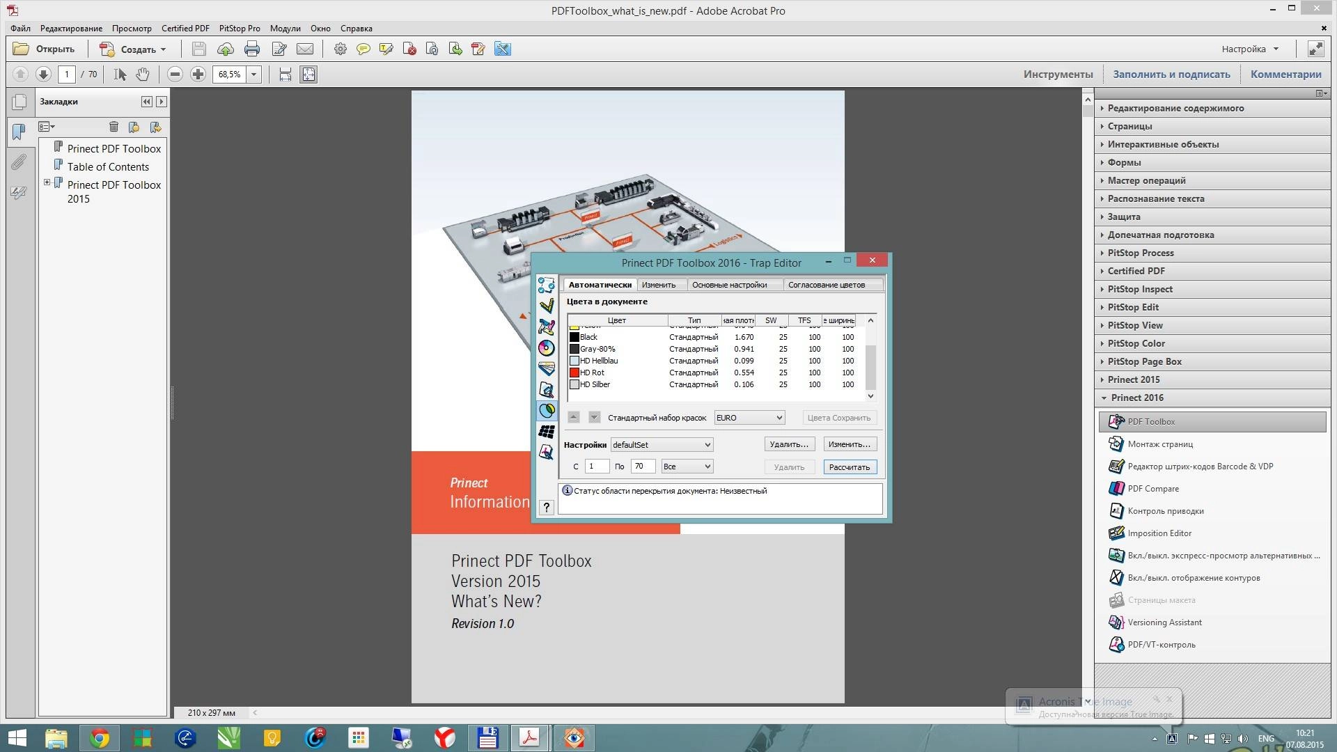Image resolution: width=1337 pixels, height=752 pixels.
Task: Open the Настройка dropdown
Action: tap(1250, 49)
